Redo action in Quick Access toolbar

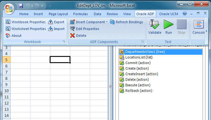point(37,6)
